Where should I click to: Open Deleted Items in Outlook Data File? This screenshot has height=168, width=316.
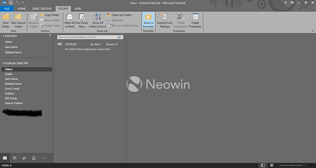pyautogui.click(x=13, y=84)
